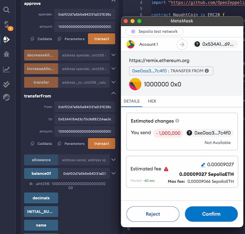Run the decreaseAllowance function button
This screenshot has width=245, height=234.
click(x=41, y=55)
